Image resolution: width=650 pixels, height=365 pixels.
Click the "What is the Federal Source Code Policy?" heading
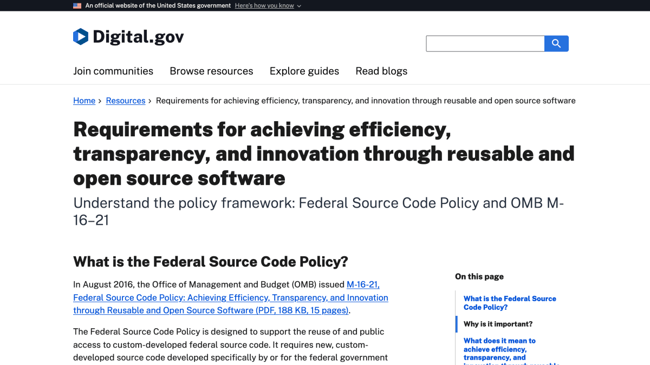click(x=211, y=262)
